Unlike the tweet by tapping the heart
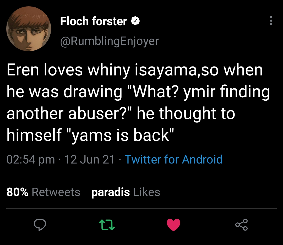 pyautogui.click(x=173, y=225)
